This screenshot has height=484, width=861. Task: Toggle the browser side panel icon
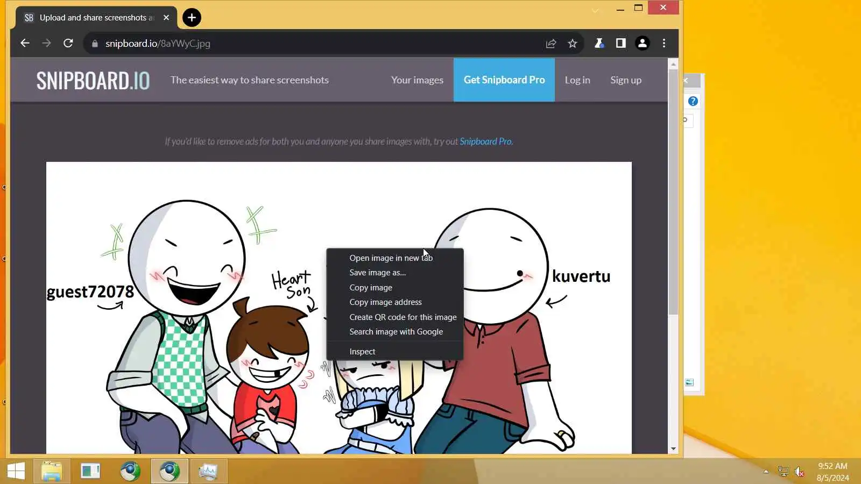pos(620,43)
